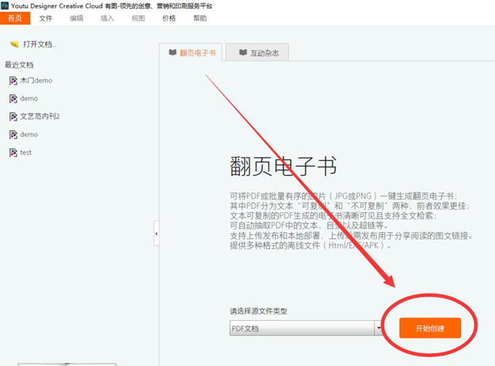Screen dimensions: 495x366
Task: Open the demo document just above test
Action: (29, 135)
